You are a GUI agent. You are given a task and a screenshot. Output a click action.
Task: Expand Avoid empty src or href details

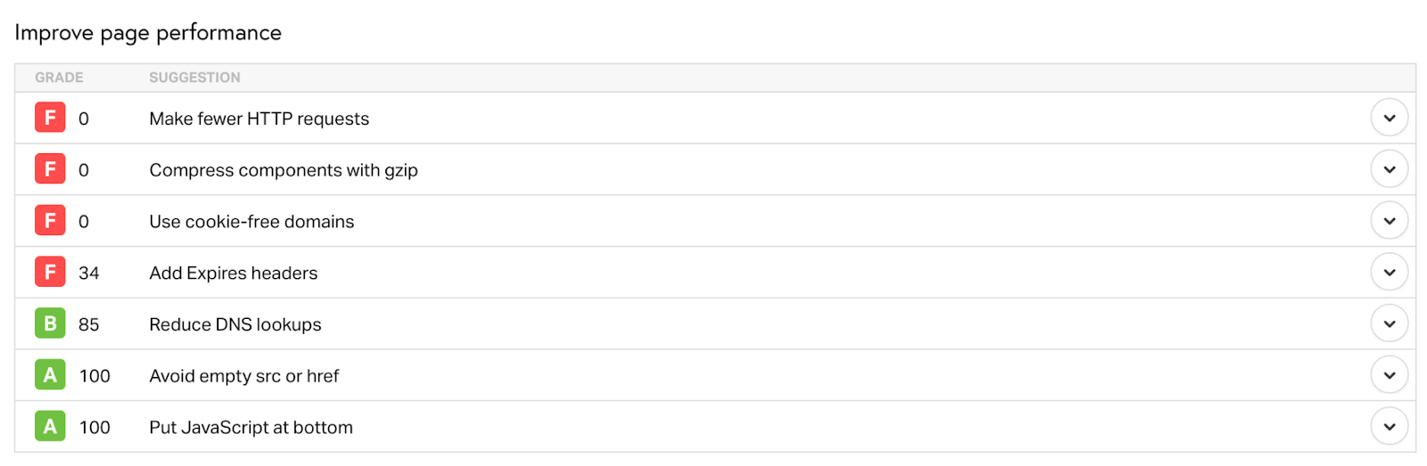coord(1390,375)
